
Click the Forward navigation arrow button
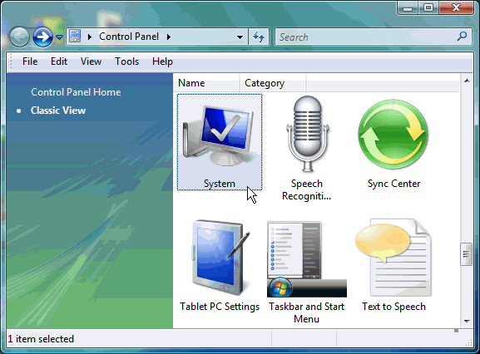42,37
